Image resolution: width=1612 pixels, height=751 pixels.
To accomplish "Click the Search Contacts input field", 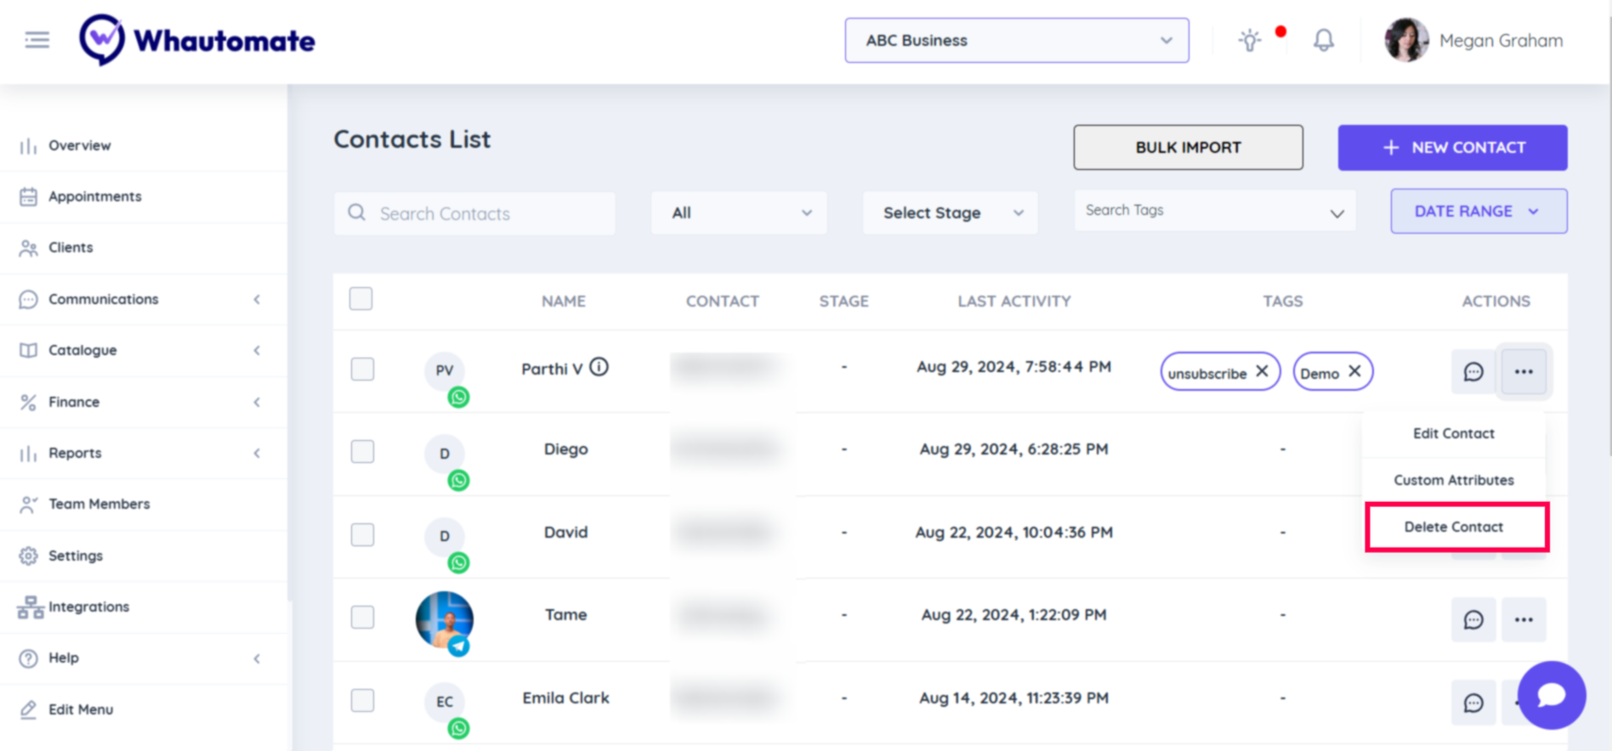I will tap(485, 213).
